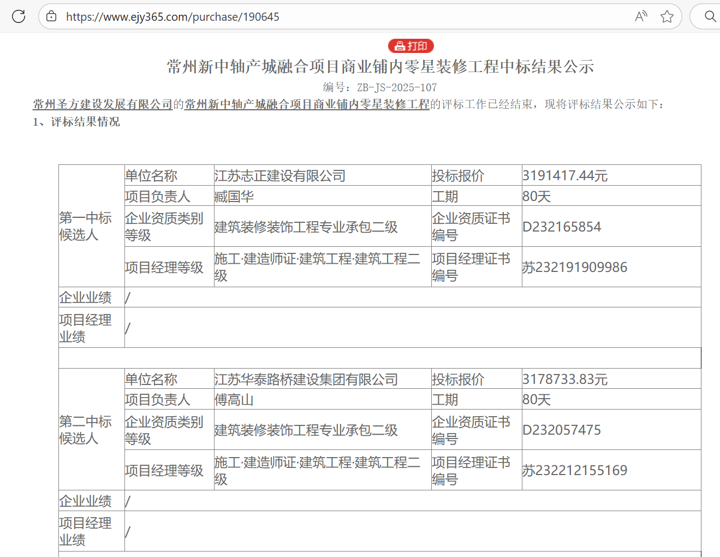Click the 编号 ZB-JS-2025-107 text

point(380,87)
